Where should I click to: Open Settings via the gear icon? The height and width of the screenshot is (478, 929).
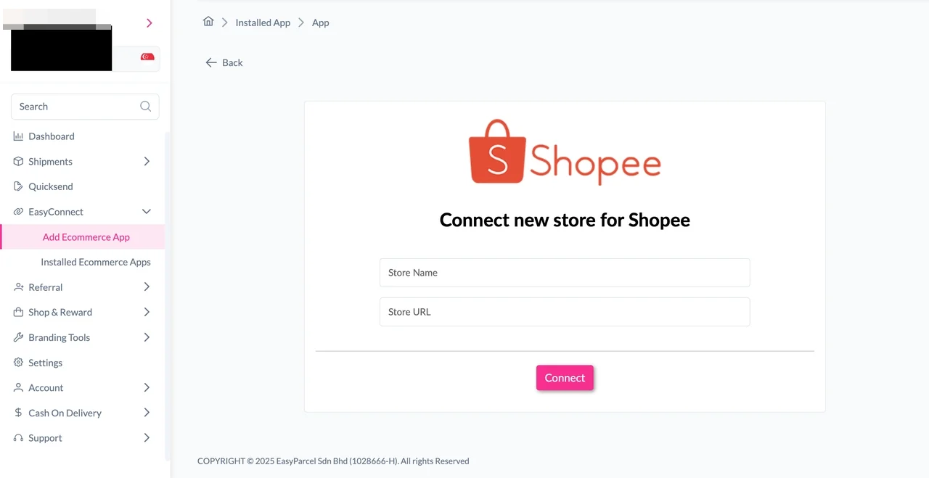click(x=18, y=363)
